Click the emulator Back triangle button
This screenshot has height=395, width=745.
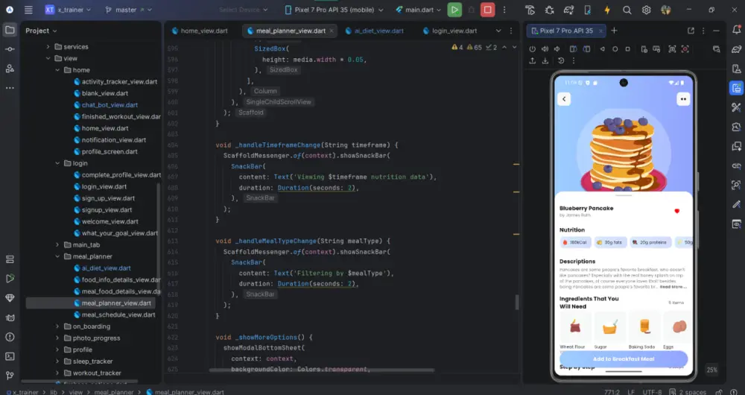tap(602, 49)
